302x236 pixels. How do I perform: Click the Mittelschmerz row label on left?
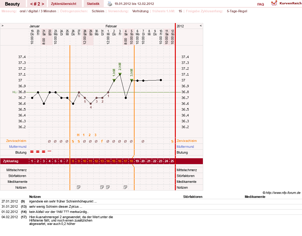point(16,170)
